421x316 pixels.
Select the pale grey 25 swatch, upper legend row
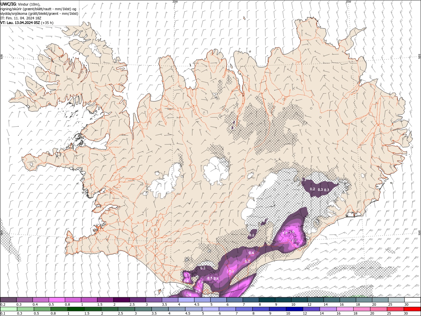tap(396, 300)
